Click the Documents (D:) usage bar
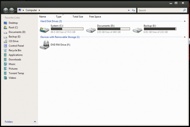This screenshot has height=127, width=190. [x=113, y=29]
